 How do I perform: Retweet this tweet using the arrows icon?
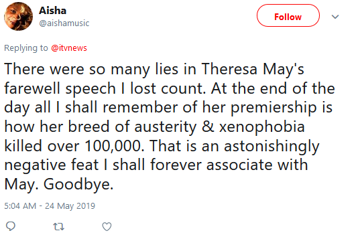click(x=58, y=226)
